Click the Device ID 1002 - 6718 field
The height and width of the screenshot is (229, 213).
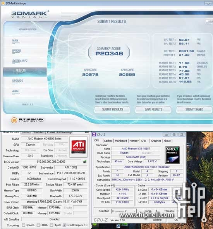tap(29, 167)
